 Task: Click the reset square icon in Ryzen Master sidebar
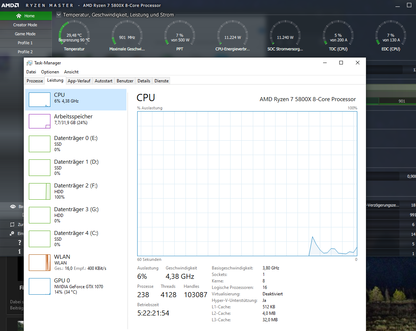[12, 225]
